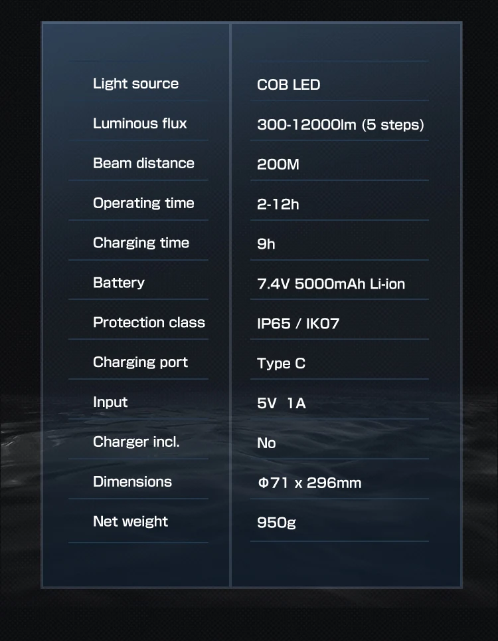Image resolution: width=498 pixels, height=641 pixels.
Task: Select the COB LED value
Action: click(x=289, y=84)
